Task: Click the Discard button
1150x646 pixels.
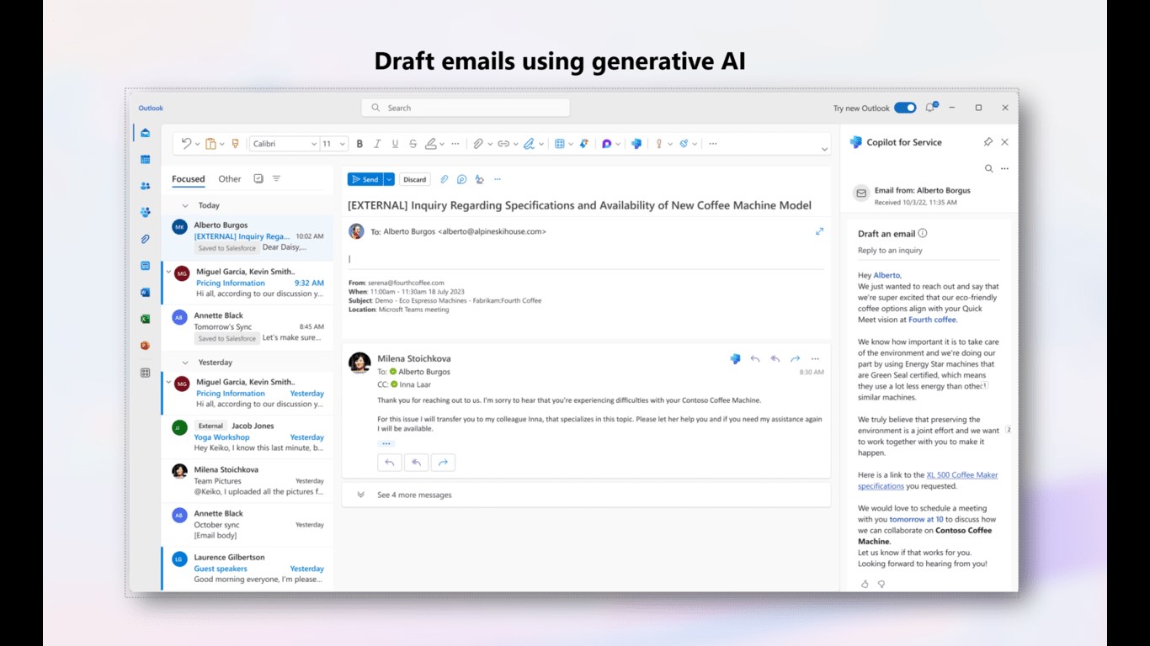Action: point(414,179)
